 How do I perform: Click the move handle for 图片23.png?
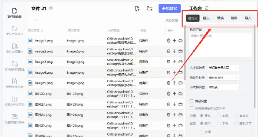174,104
